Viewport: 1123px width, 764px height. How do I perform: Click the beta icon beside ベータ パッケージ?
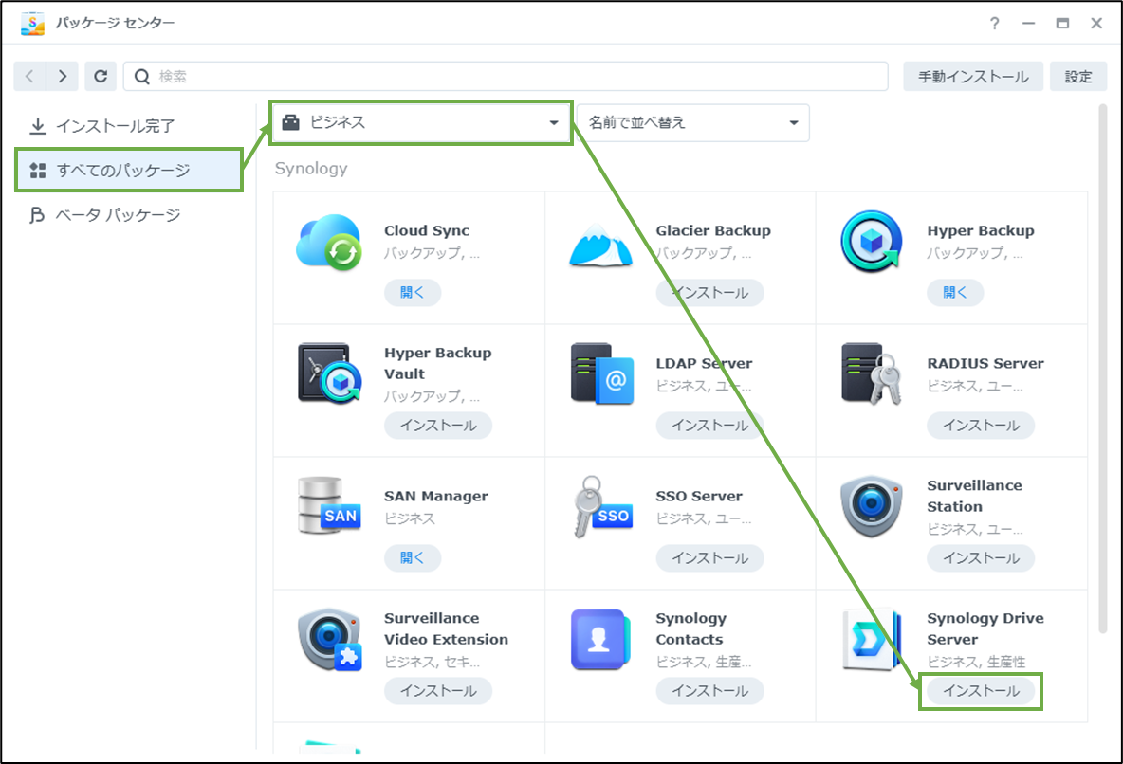click(36, 215)
